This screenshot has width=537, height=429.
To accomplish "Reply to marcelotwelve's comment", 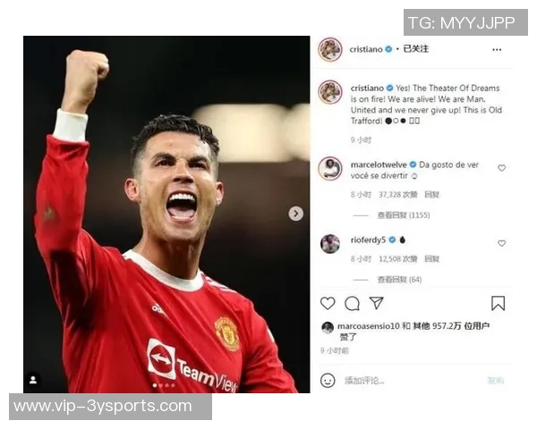I will click(431, 195).
